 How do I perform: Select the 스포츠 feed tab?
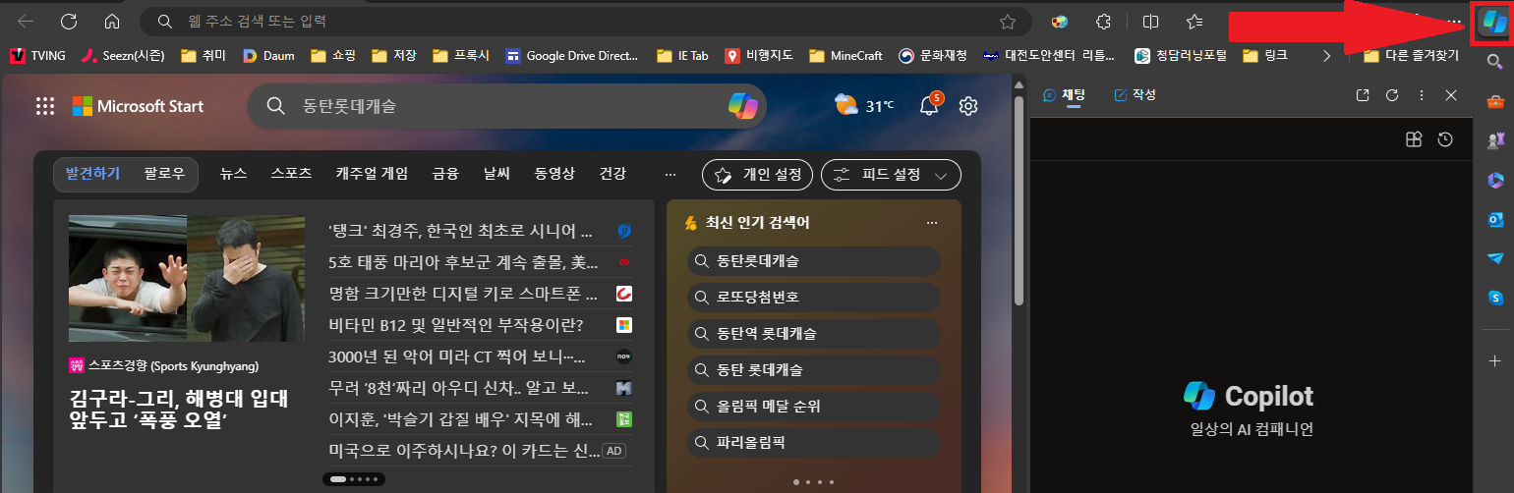(x=291, y=174)
